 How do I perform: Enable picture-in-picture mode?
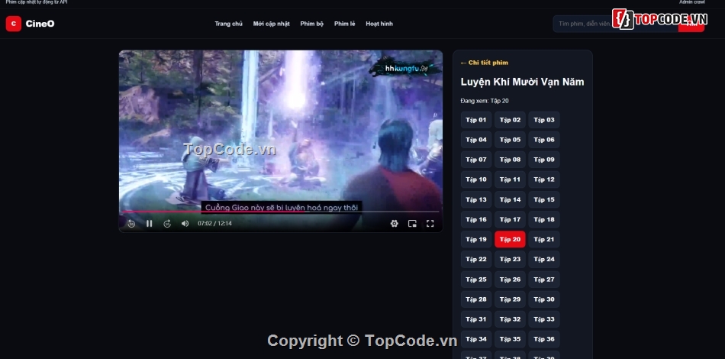coord(412,224)
